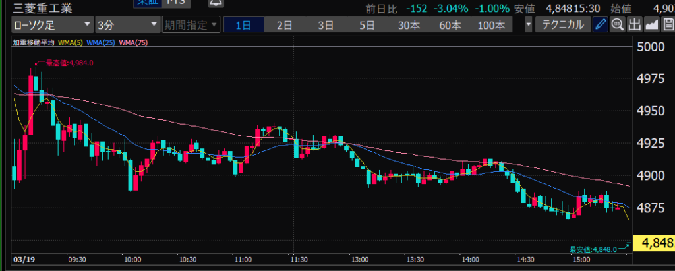Select the 60本 bar count tab
Image resolution: width=675 pixels, height=271 pixels.
450,26
